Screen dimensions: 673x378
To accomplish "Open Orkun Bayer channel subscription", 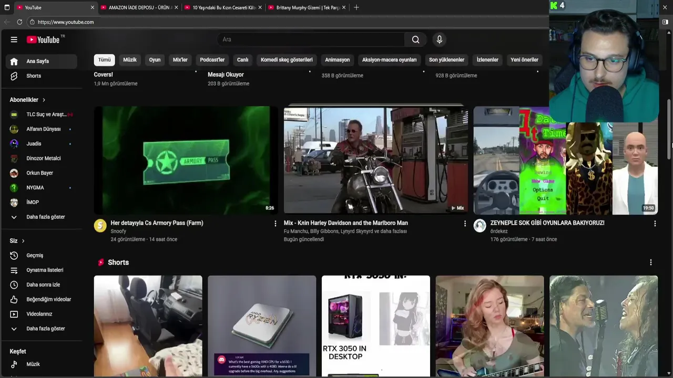I will (x=42, y=173).
